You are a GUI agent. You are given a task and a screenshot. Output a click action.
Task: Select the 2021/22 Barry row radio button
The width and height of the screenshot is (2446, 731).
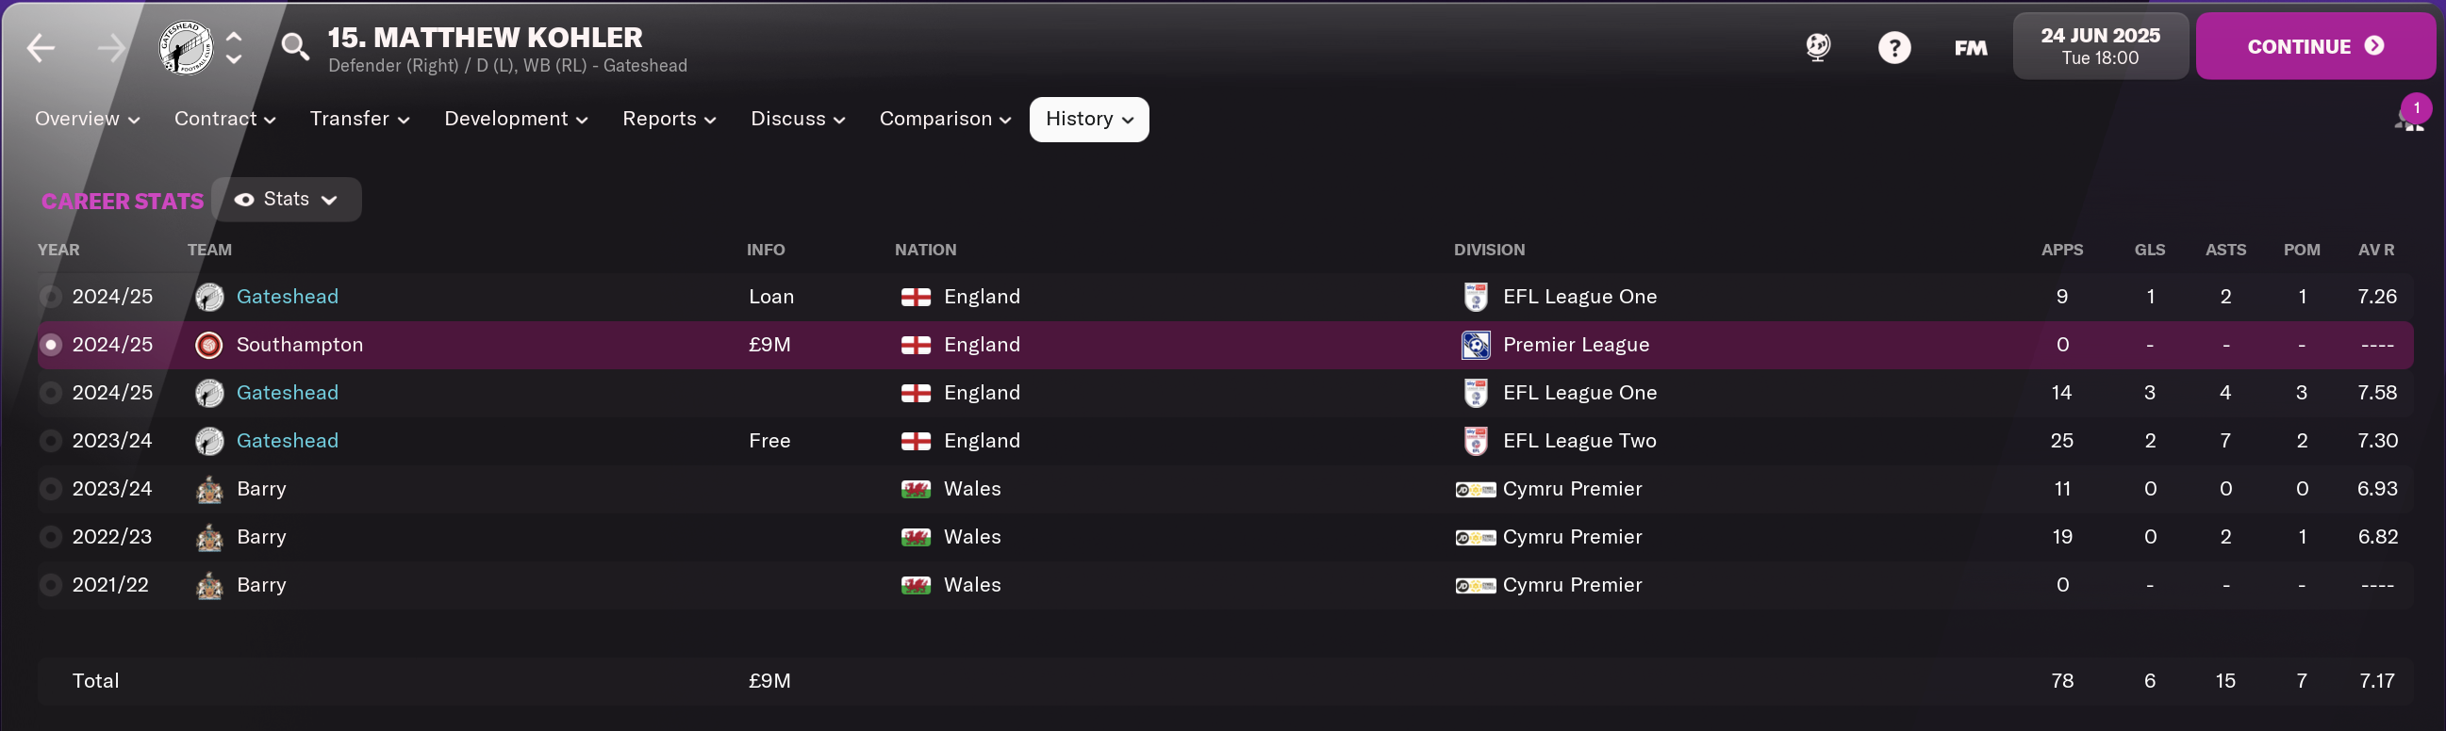tap(51, 585)
